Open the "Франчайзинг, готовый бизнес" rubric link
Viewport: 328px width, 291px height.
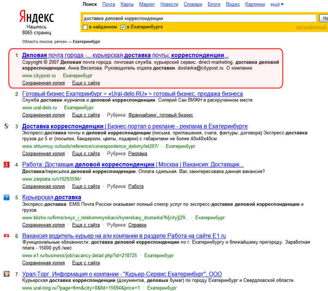tap(160, 115)
